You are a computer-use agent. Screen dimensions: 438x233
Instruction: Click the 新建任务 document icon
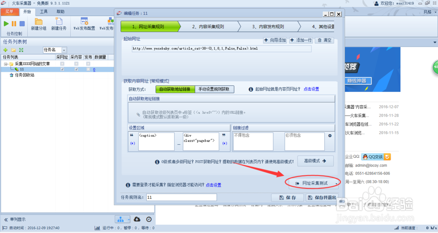59,21
